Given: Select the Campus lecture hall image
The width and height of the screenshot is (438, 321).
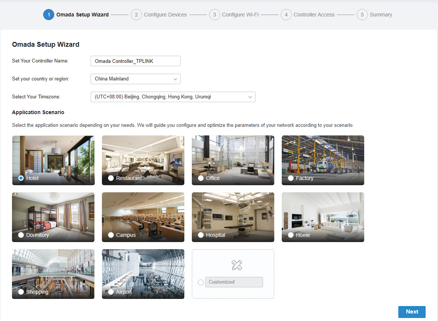Looking at the screenshot, I should pyautogui.click(x=143, y=213).
